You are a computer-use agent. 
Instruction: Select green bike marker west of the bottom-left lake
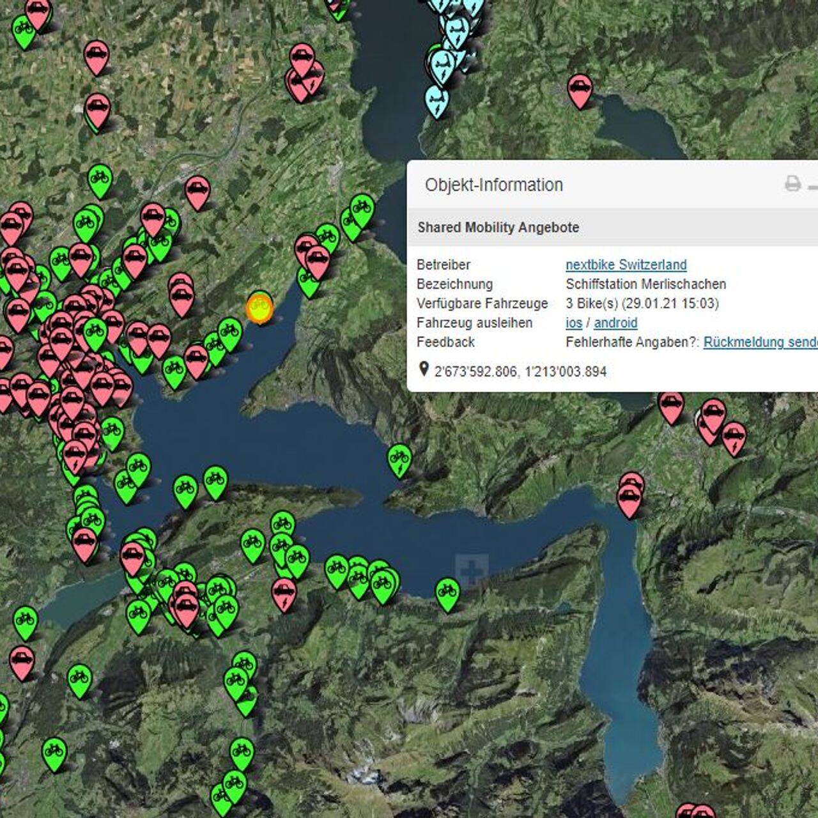point(26,623)
